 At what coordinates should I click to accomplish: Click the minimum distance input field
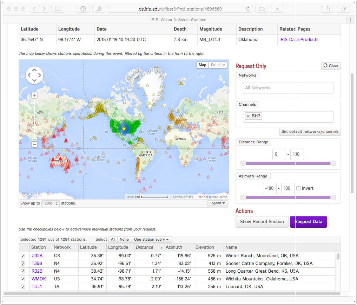tap(279, 154)
